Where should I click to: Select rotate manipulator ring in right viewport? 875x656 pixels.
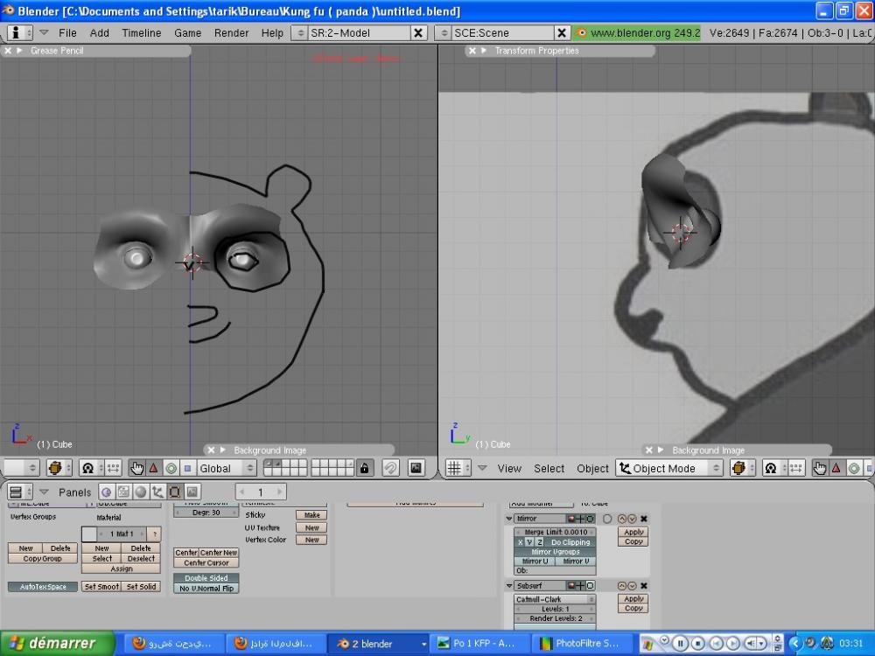854,468
